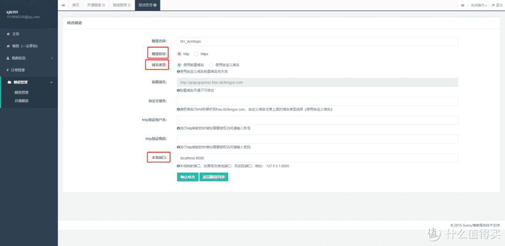Click the info icon before CNAME hint text
This screenshot has height=246, width=505.
point(179,109)
